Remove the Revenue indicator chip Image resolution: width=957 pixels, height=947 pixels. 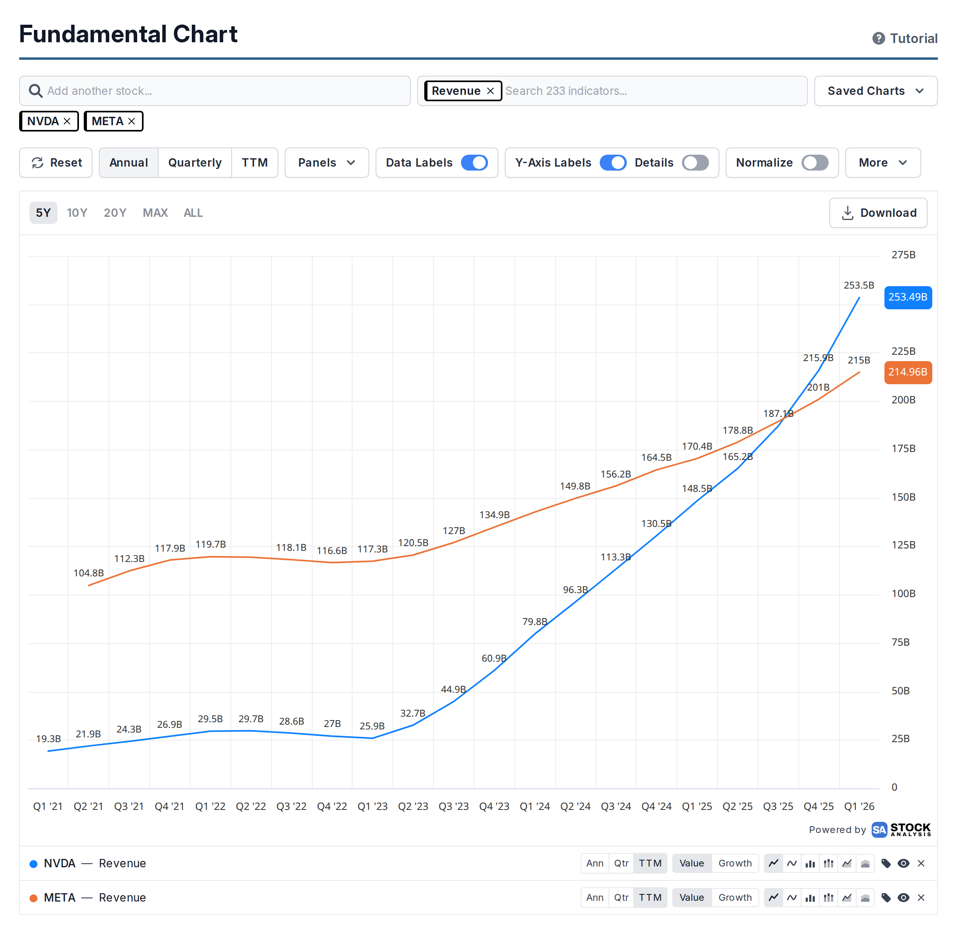tap(490, 91)
